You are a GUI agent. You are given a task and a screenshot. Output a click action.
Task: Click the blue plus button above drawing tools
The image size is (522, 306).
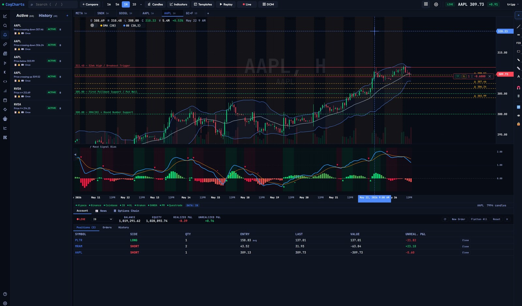coord(518,15)
